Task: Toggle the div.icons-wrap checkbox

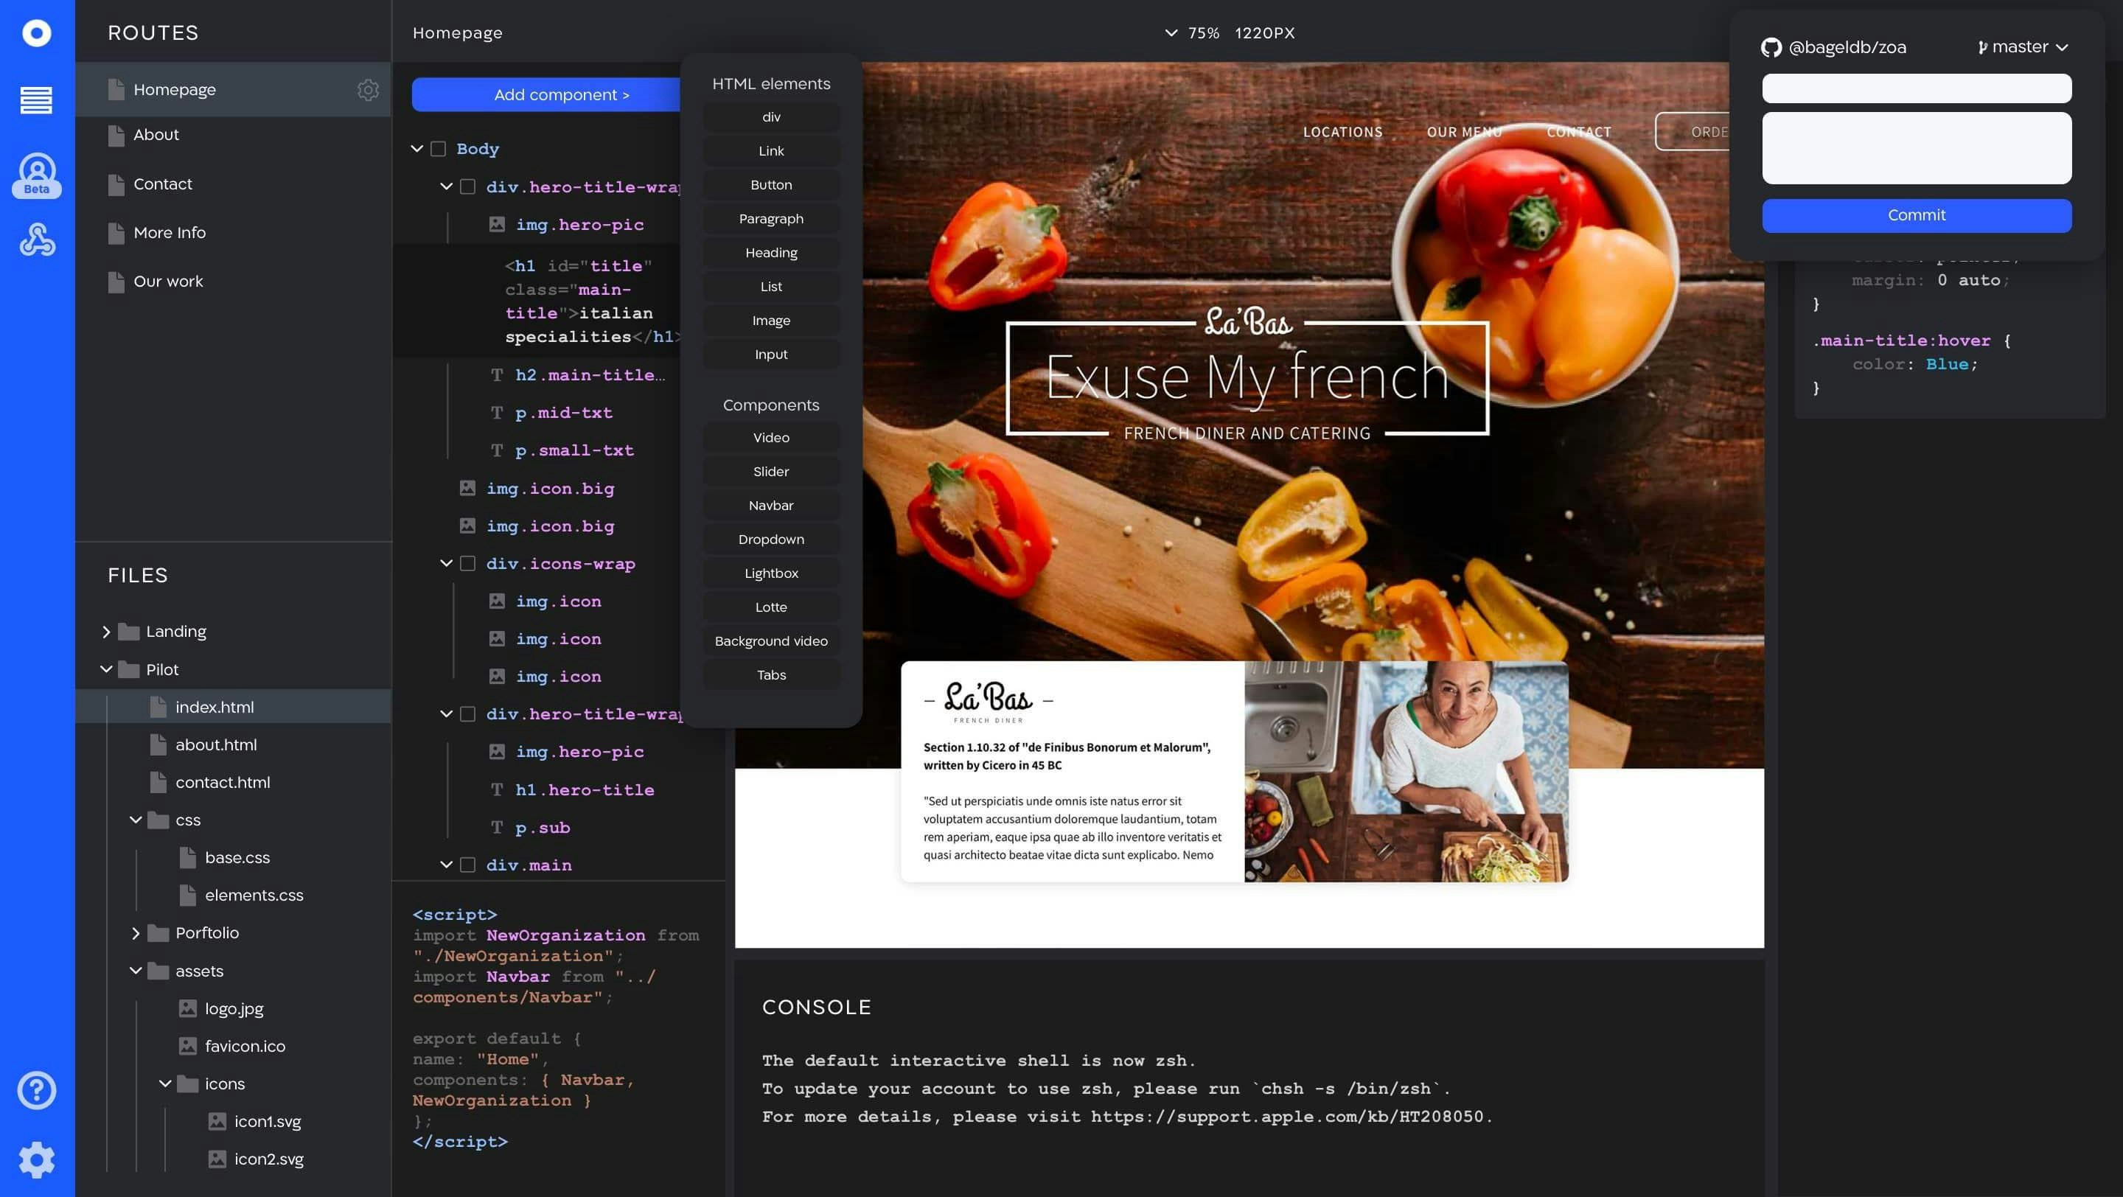Action: (467, 563)
